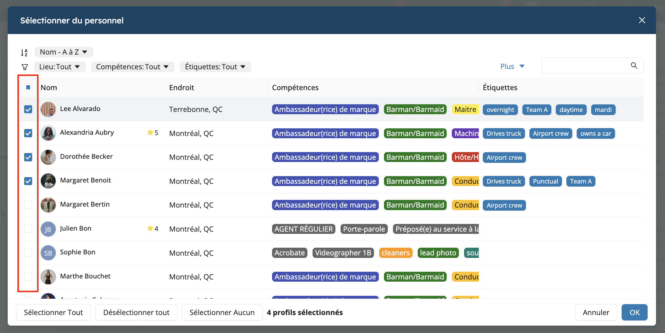The width and height of the screenshot is (665, 333).
Task: Confirm selection with the OK button
Action: [634, 312]
